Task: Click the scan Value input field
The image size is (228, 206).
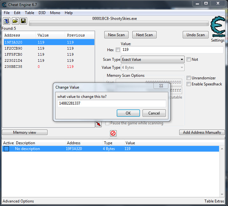Action: click(172, 50)
